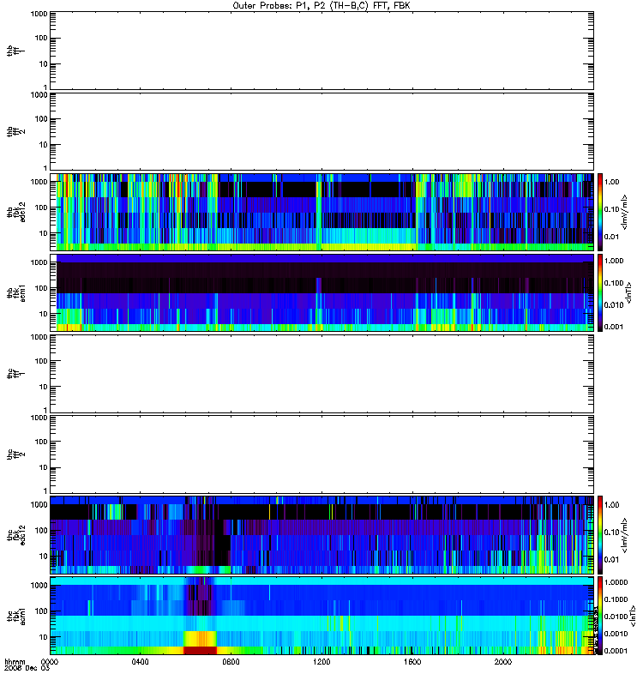Click the <|mV/m|> unit label beside thc edc12 color bar
643x686 pixels.
[625, 535]
